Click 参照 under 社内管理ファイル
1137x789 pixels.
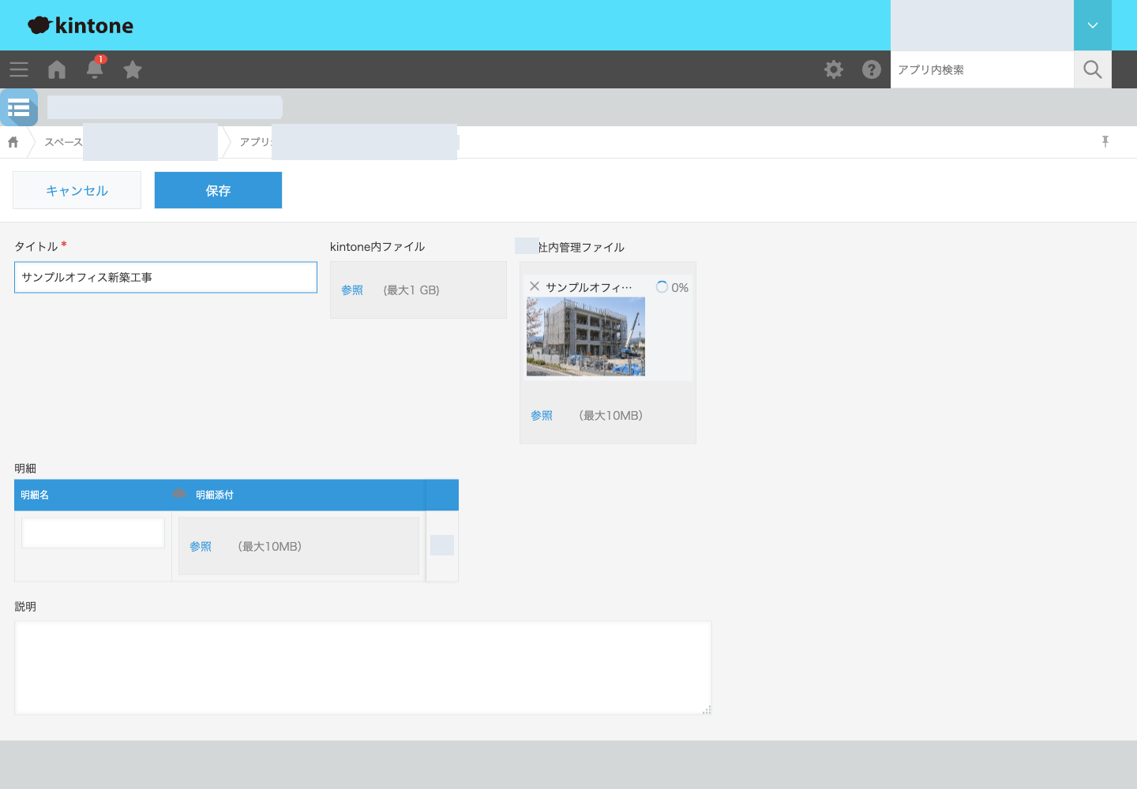click(542, 416)
